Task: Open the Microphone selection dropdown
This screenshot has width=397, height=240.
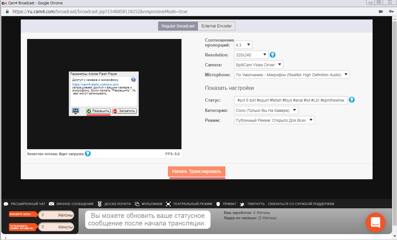Action: click(x=291, y=75)
